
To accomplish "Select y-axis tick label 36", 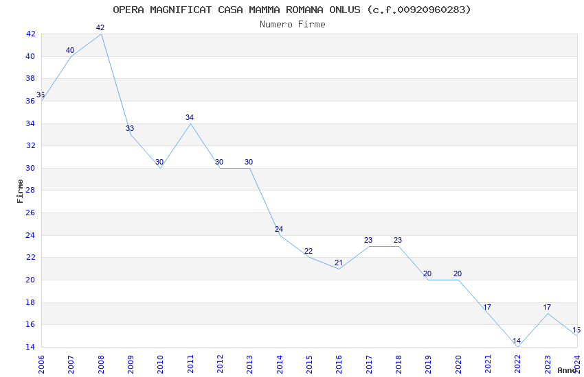I will [x=30, y=101].
